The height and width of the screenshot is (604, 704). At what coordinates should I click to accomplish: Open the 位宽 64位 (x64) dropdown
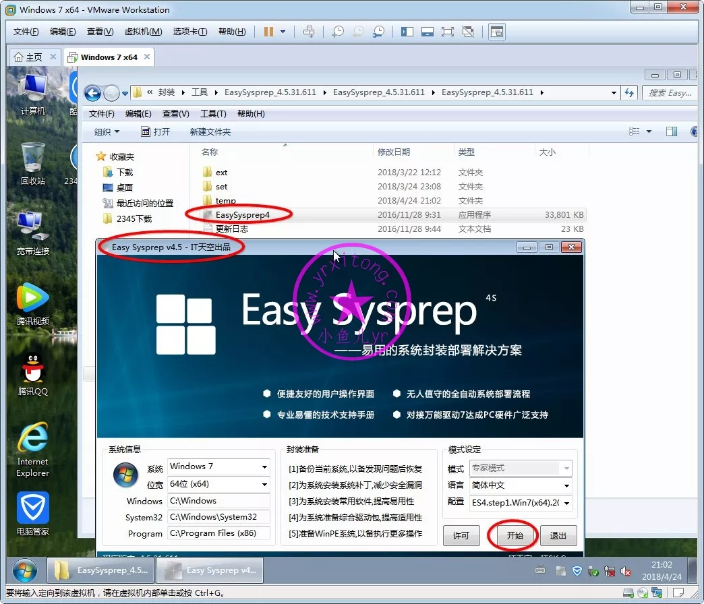point(264,485)
